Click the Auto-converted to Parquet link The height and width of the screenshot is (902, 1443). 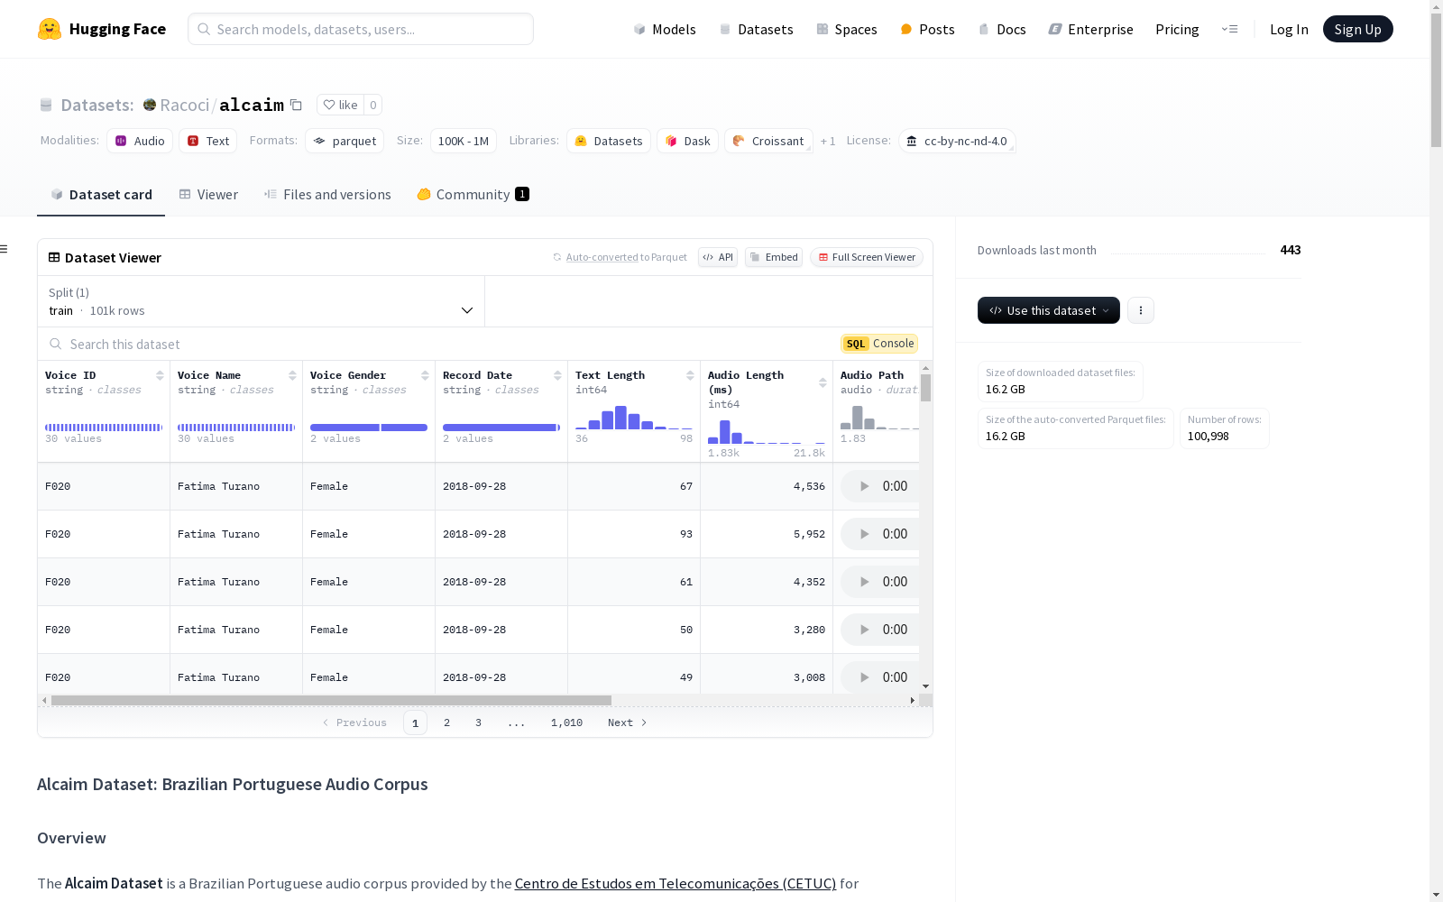pyautogui.click(x=626, y=257)
